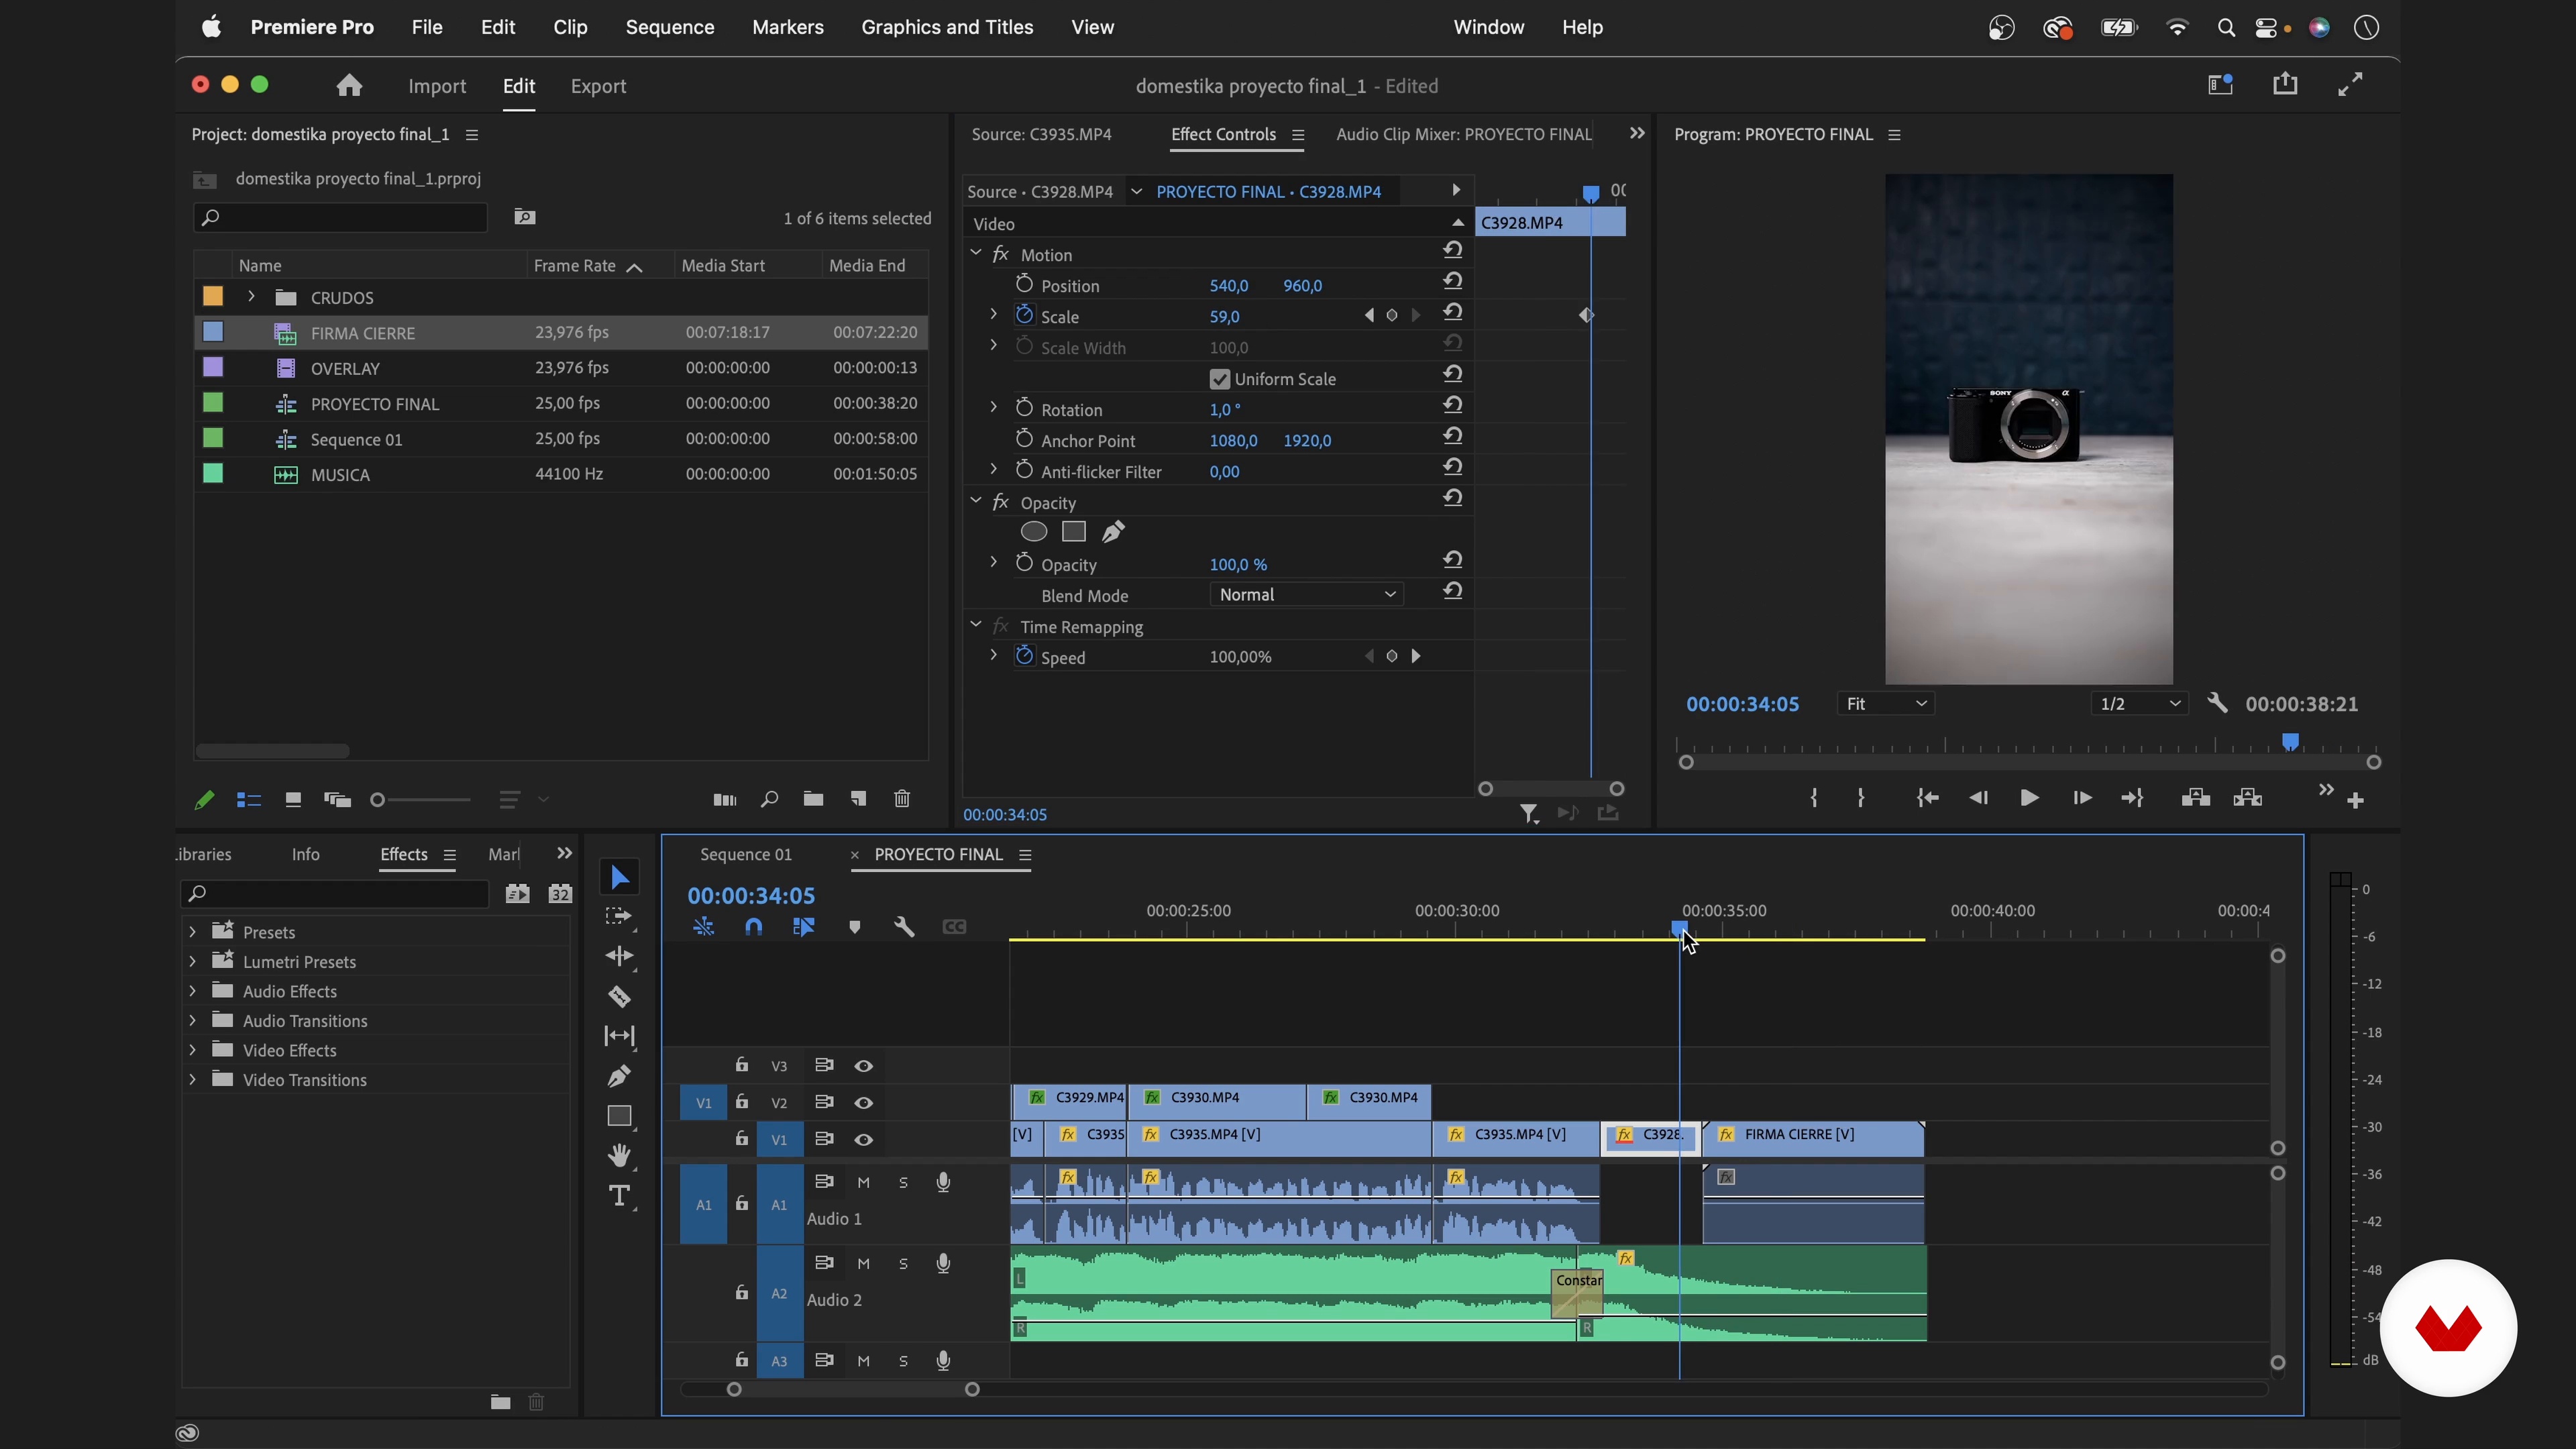Solo the Audio 2 track
This screenshot has height=1449, width=2576.
pyautogui.click(x=903, y=1264)
